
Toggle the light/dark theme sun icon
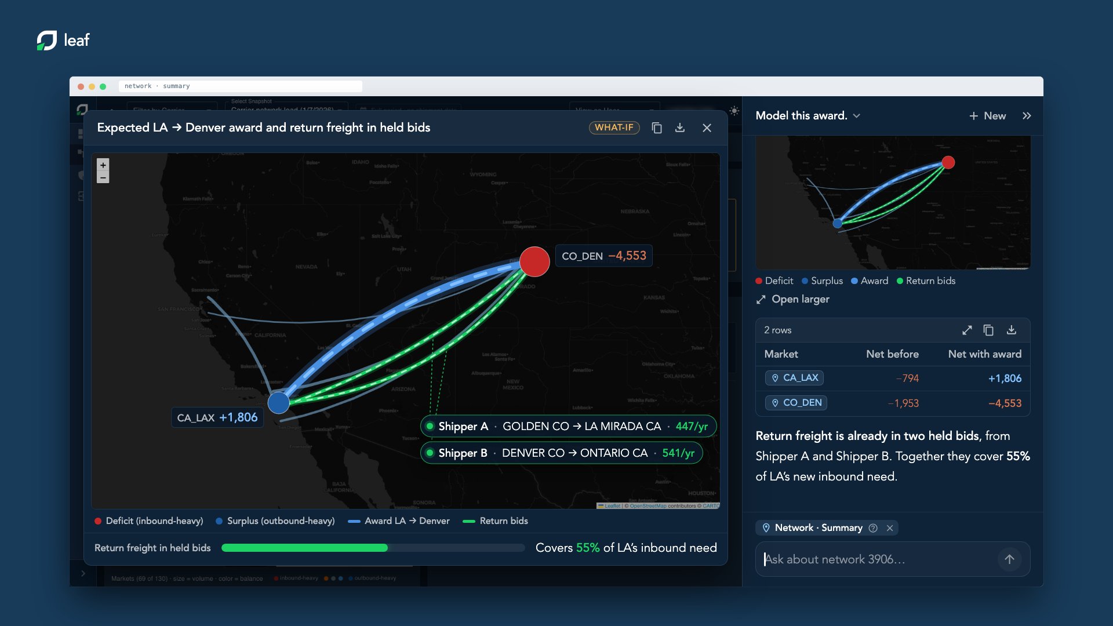pyautogui.click(x=734, y=111)
